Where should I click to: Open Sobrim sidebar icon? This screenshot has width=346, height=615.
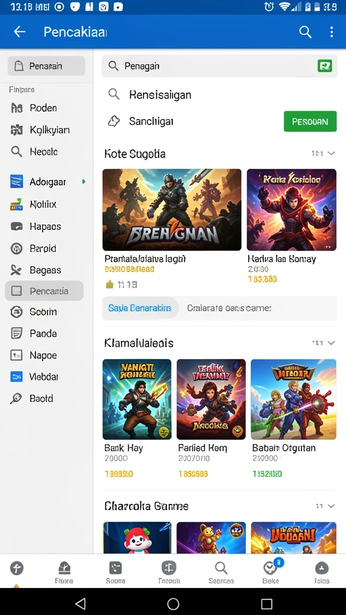[16, 312]
